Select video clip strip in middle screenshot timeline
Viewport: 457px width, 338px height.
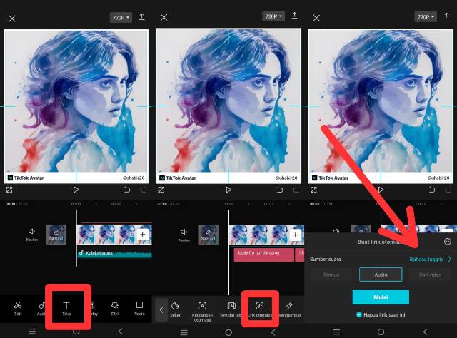266,235
